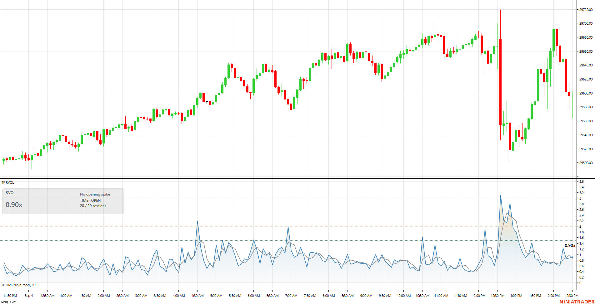The height and width of the screenshot is (305, 595).
Task: Click the Sep 4 date label
Action: pos(29,296)
